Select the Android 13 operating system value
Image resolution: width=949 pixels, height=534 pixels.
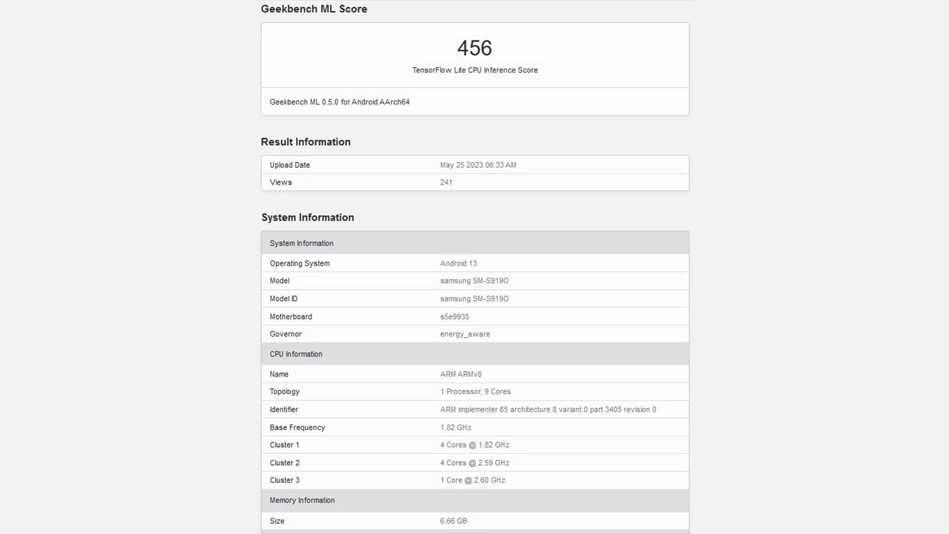[x=458, y=263]
